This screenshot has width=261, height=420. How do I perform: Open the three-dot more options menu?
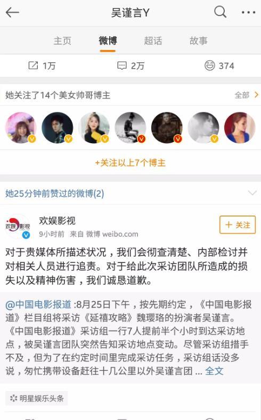248,12
